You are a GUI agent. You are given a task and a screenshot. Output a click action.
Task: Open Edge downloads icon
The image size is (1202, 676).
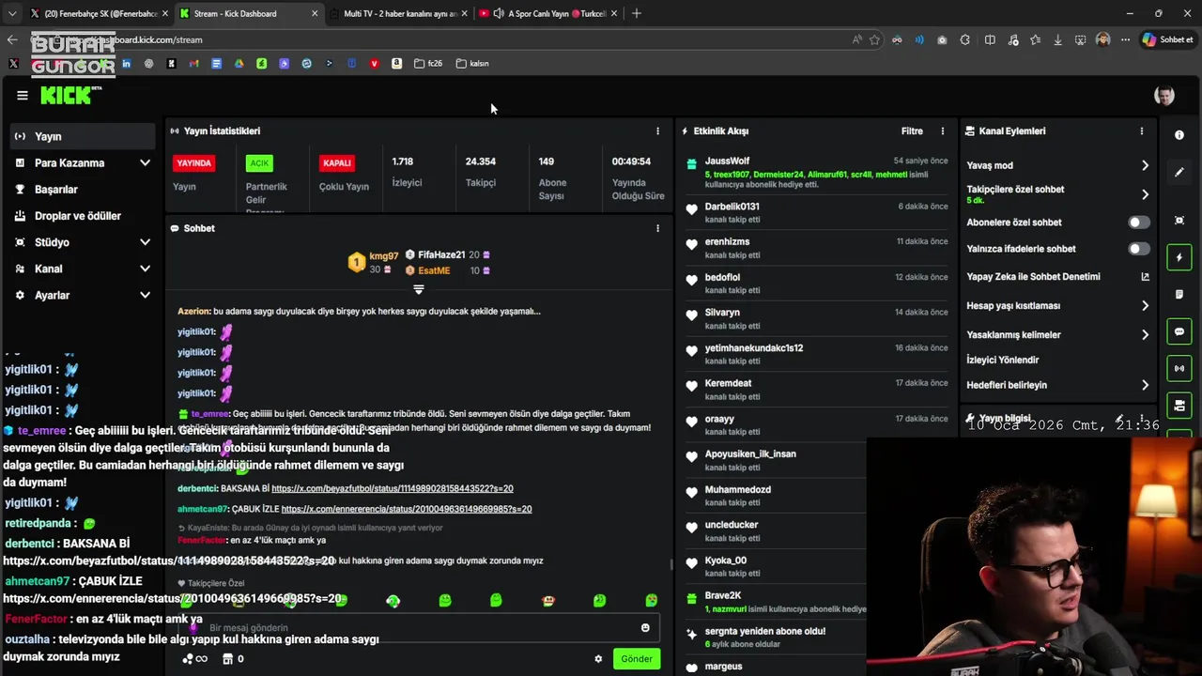(1057, 39)
